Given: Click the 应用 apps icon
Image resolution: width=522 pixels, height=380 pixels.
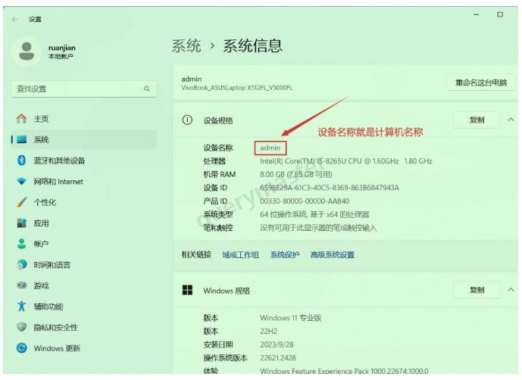Looking at the screenshot, I should coord(22,223).
